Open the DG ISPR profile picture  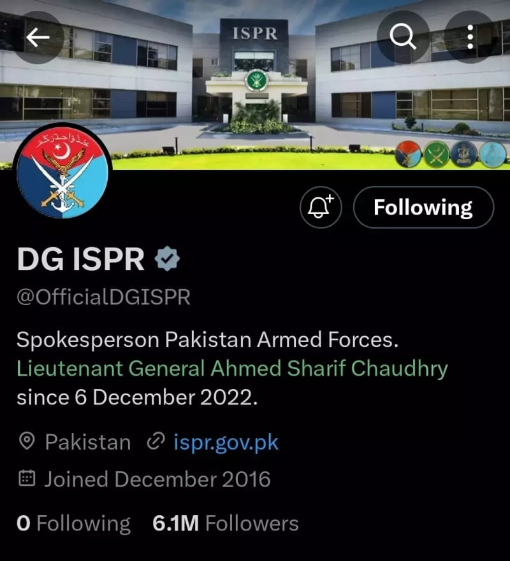[x=62, y=171]
